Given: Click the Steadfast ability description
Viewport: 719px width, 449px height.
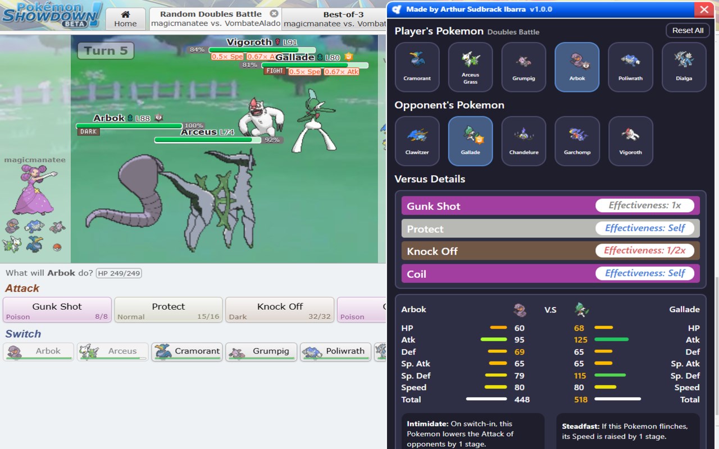Looking at the screenshot, I should (x=627, y=431).
